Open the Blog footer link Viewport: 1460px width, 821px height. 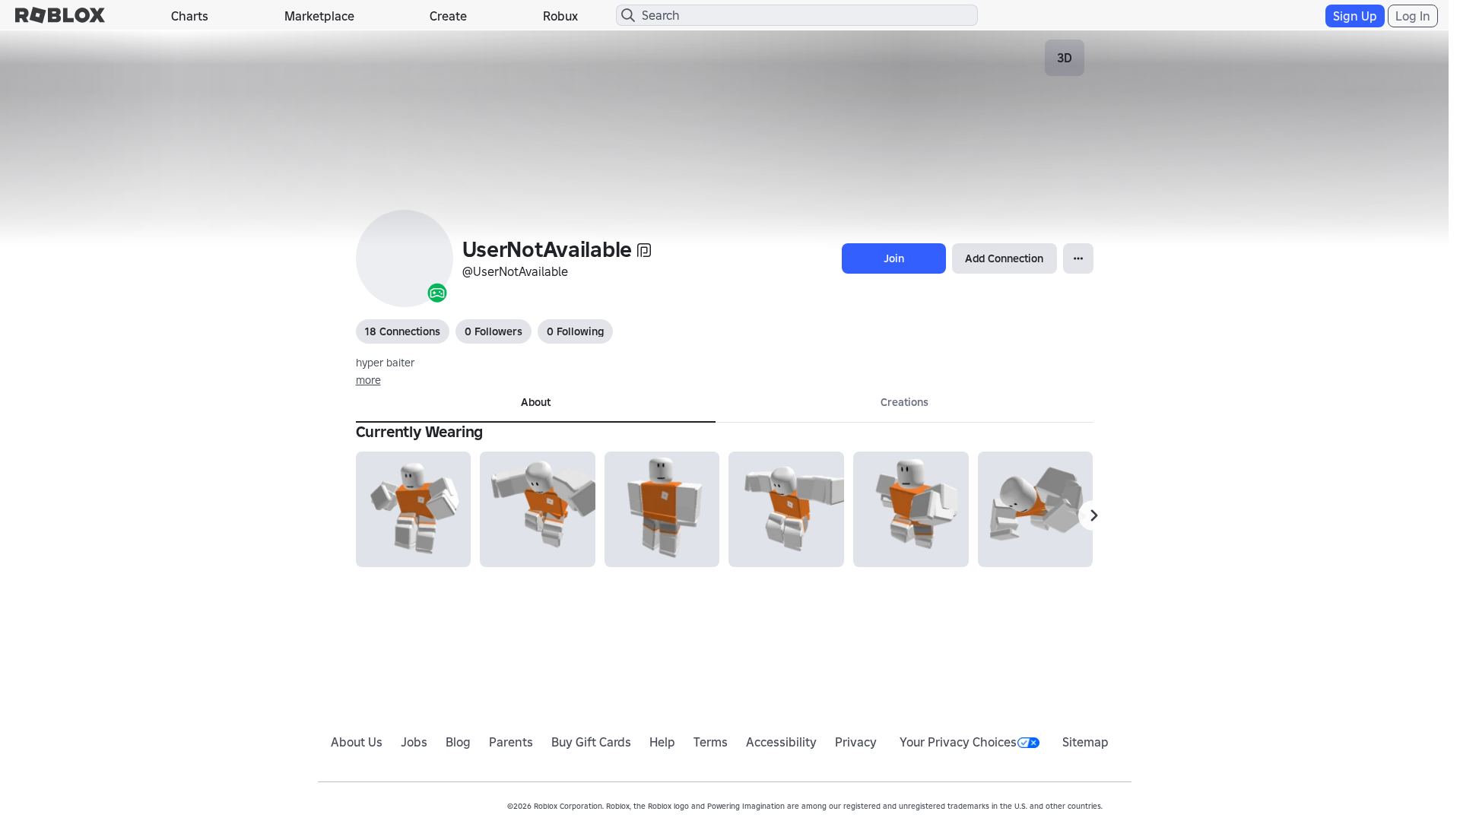pos(458,742)
